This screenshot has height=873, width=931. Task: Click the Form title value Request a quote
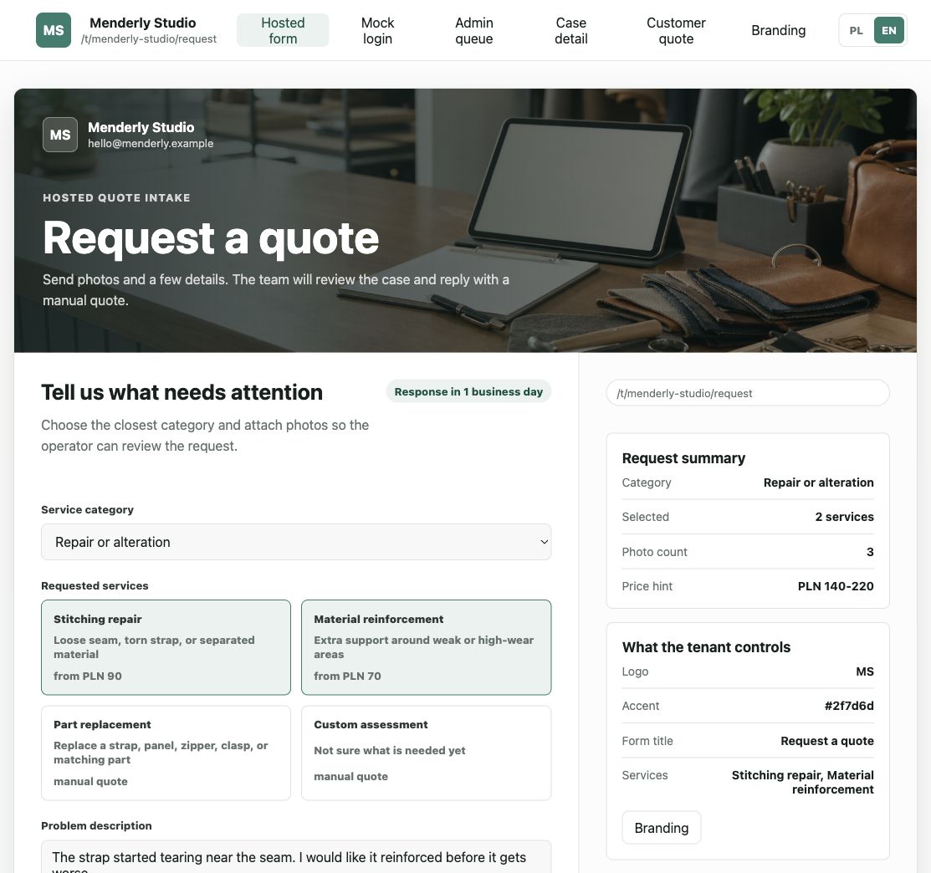pos(827,741)
